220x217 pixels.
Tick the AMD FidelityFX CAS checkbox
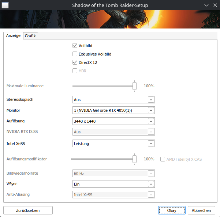pyautogui.click(x=163, y=159)
